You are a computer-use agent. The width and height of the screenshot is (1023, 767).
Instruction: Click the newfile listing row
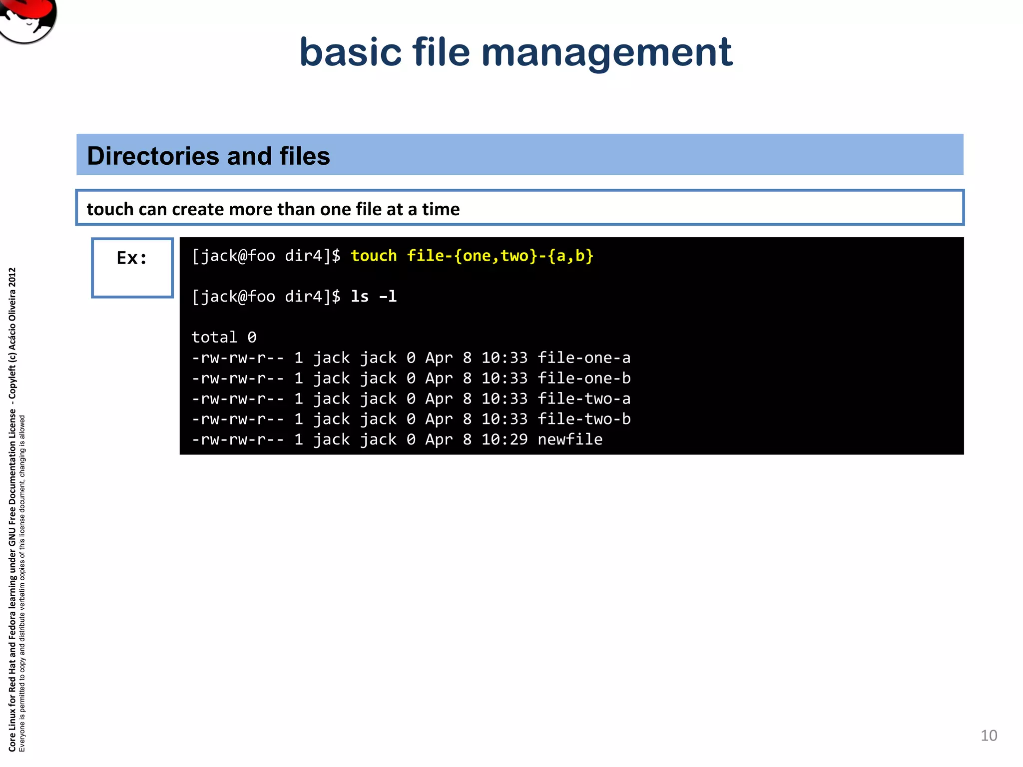(x=397, y=439)
